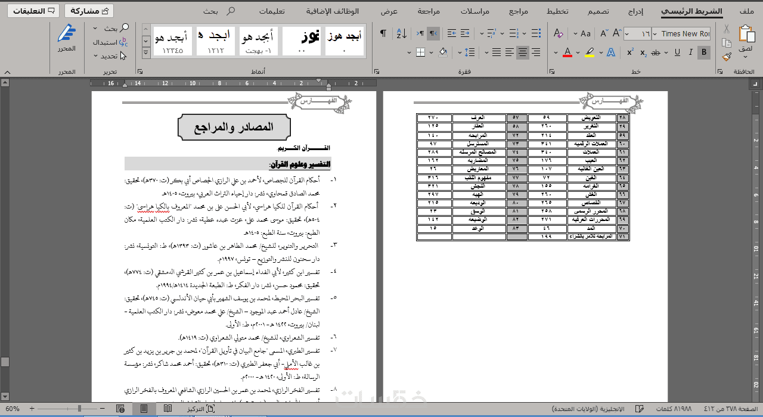Image resolution: width=763 pixels, height=417 pixels.
Task: Apply the red font color A
Action: point(567,52)
